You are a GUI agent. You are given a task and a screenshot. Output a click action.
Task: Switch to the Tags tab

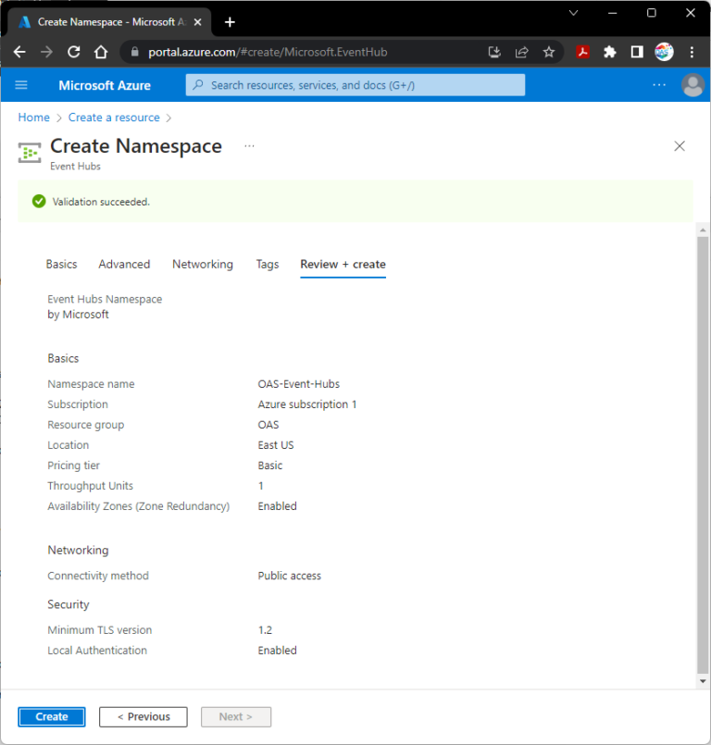click(267, 264)
